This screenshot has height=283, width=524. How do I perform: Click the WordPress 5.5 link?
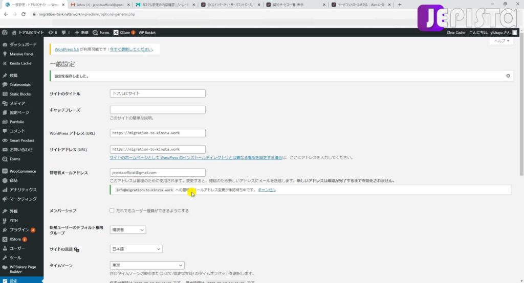tap(67, 50)
